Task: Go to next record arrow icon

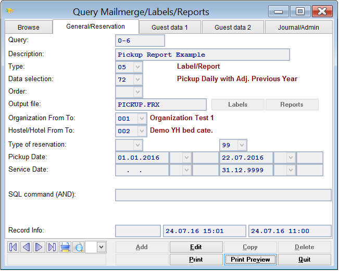Action: coord(39,247)
